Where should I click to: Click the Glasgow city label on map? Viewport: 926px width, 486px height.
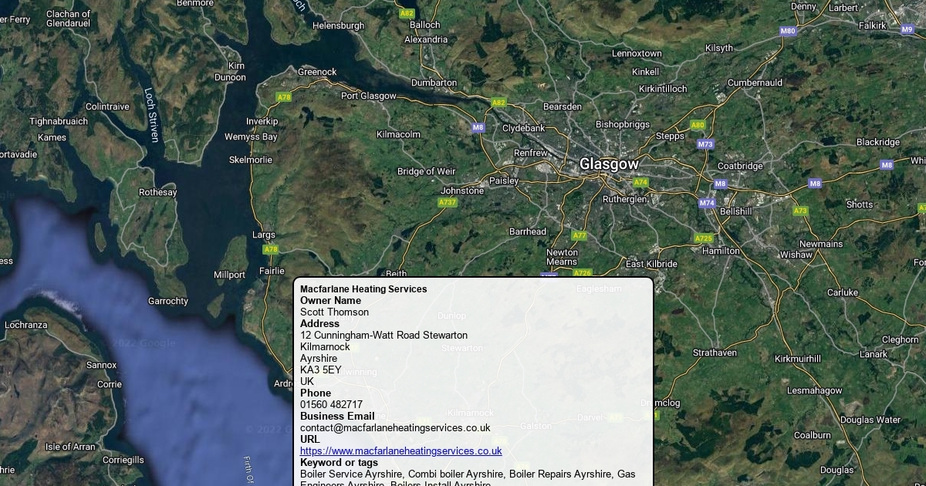tap(609, 164)
